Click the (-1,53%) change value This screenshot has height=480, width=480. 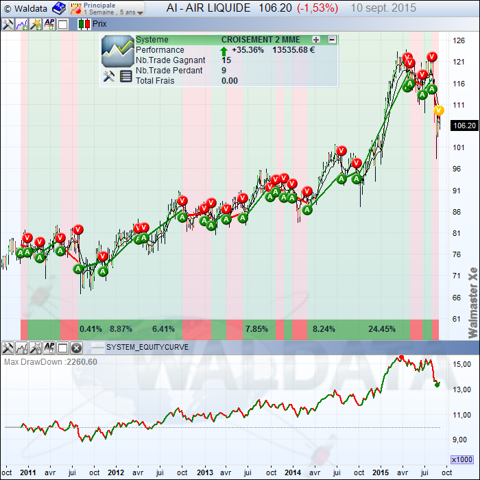317,8
